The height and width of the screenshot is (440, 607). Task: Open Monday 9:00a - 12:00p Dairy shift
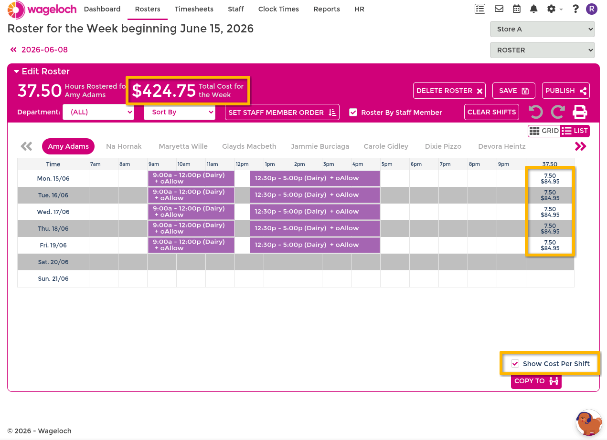[191, 178]
